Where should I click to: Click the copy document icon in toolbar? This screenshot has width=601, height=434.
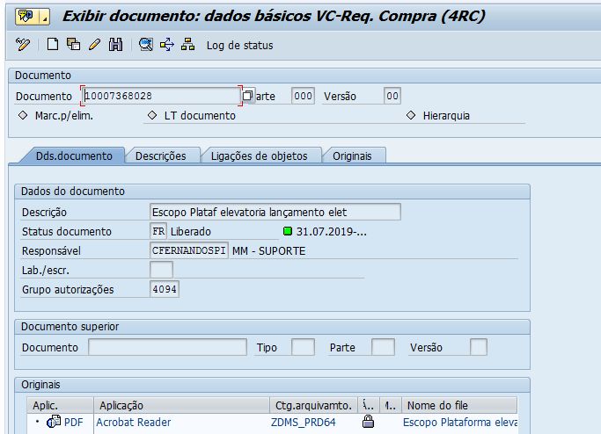pos(73,45)
